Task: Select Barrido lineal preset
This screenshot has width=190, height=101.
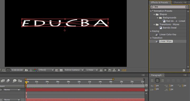Action: pos(170,28)
